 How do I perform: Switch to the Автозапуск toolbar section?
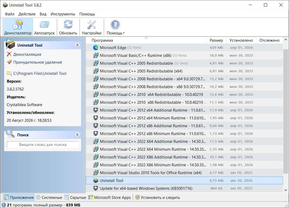point(44,27)
